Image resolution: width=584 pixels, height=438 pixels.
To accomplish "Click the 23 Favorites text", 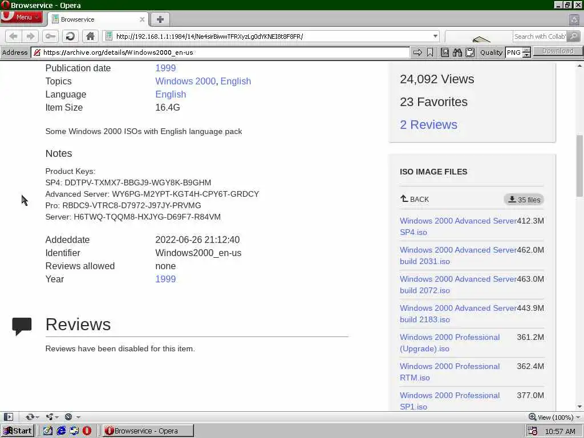I will coord(433,102).
